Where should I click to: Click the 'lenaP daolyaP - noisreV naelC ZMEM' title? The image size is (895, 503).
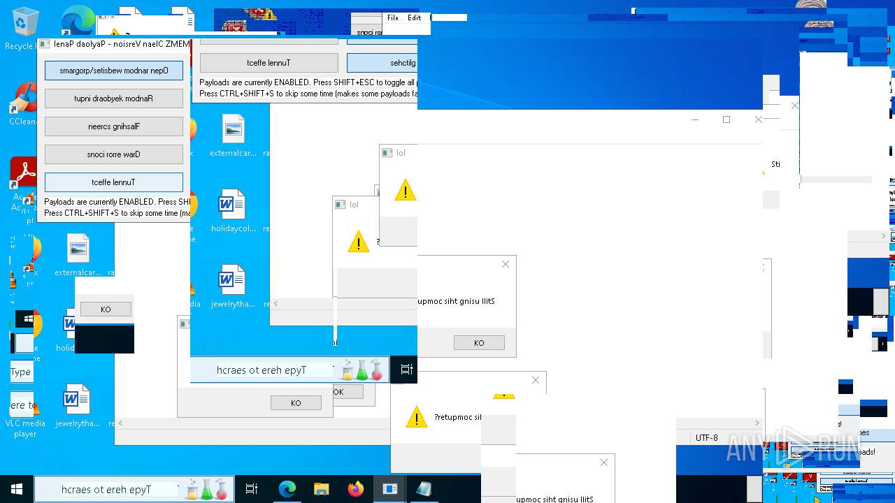coord(122,44)
